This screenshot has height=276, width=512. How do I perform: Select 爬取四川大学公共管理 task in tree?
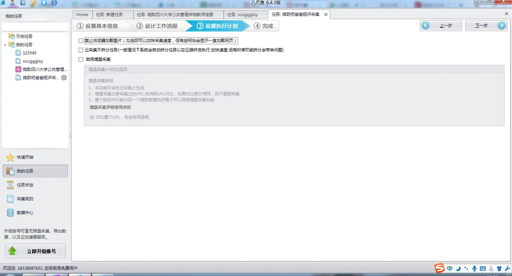(45, 69)
